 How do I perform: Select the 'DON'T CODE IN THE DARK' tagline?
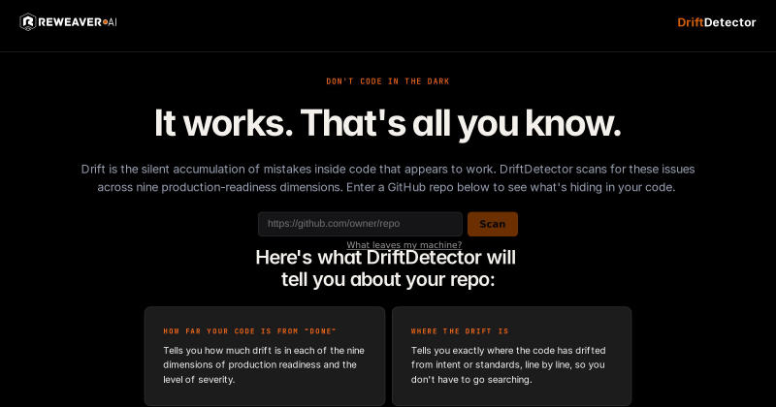[387, 81]
